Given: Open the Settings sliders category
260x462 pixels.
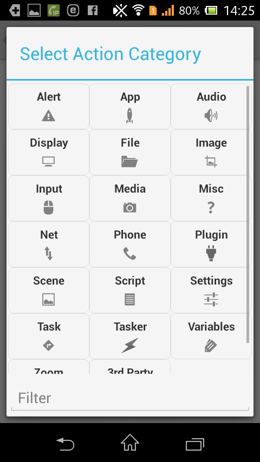Looking at the screenshot, I should pos(211,290).
